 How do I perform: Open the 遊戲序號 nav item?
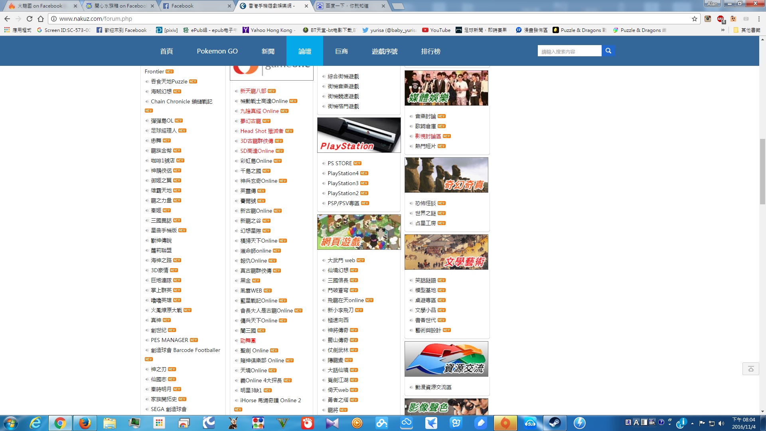tap(385, 51)
